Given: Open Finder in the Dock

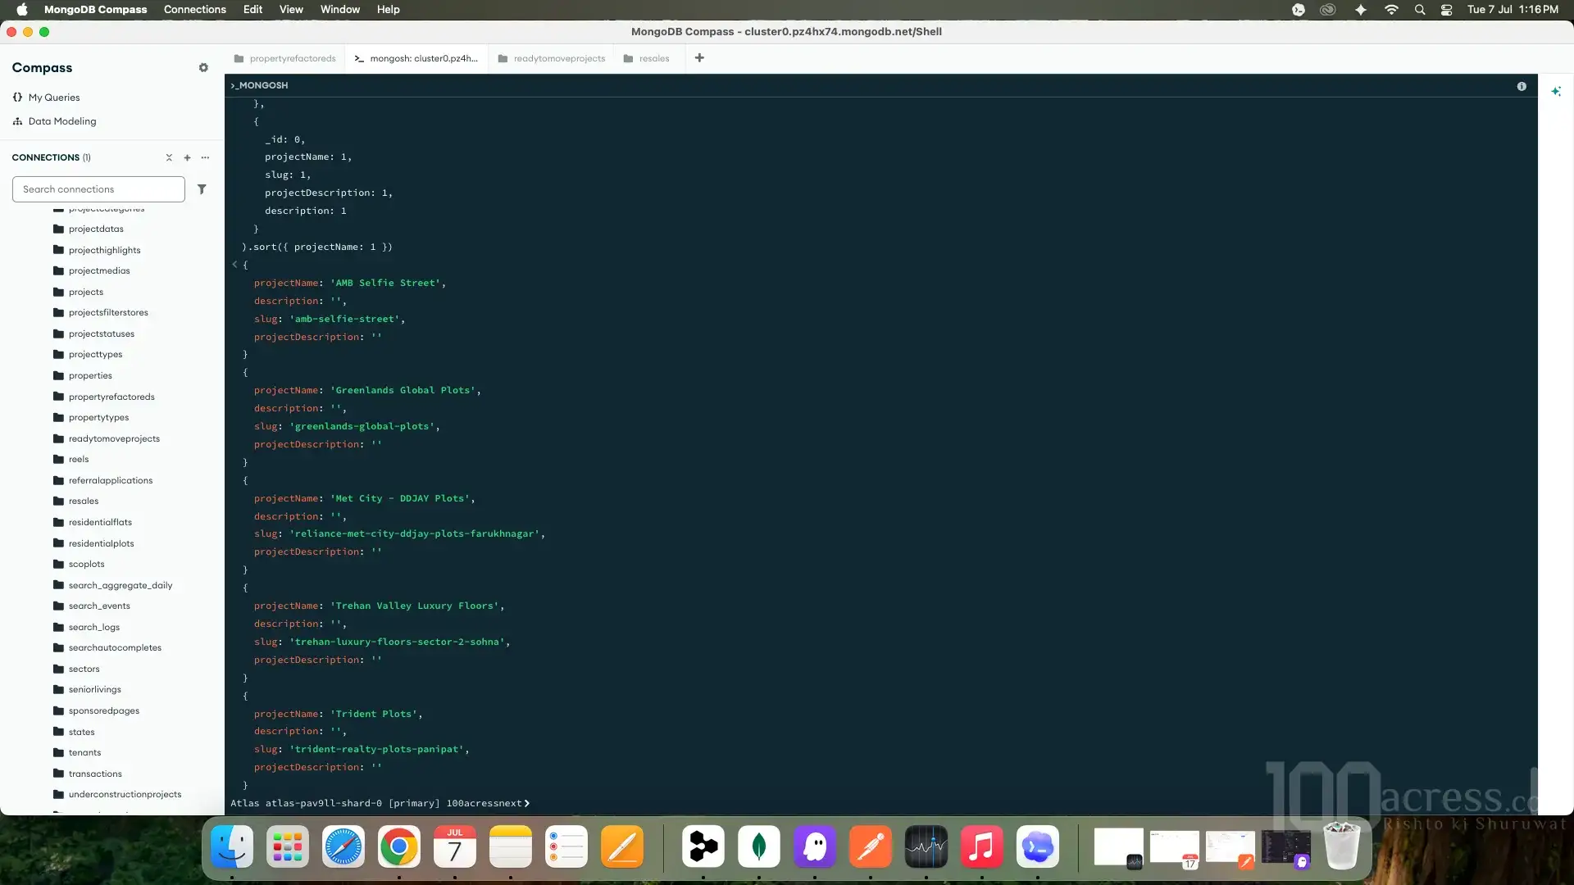Looking at the screenshot, I should point(232,847).
